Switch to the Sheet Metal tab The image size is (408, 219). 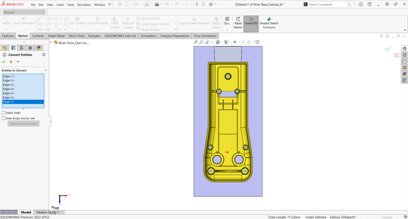(x=56, y=36)
